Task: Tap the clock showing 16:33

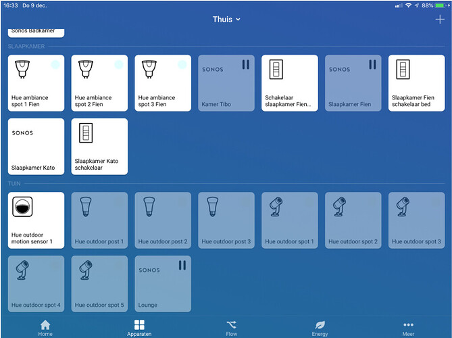Action: pyautogui.click(x=11, y=5)
